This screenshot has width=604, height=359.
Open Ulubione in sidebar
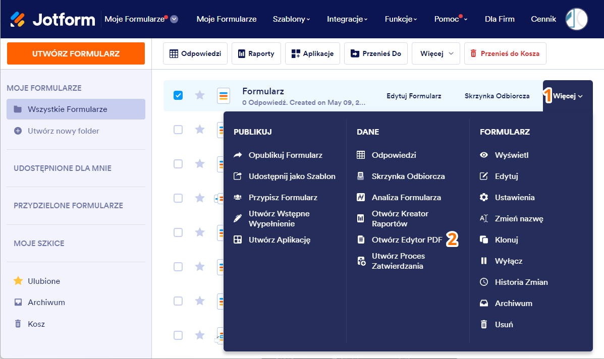point(37,281)
